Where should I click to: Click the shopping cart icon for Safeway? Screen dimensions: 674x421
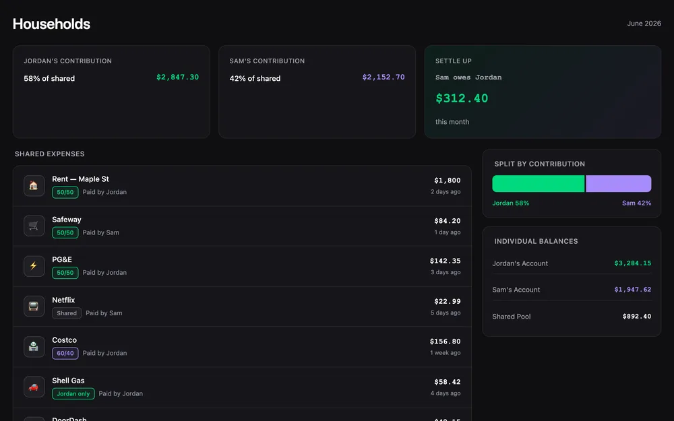tap(34, 226)
